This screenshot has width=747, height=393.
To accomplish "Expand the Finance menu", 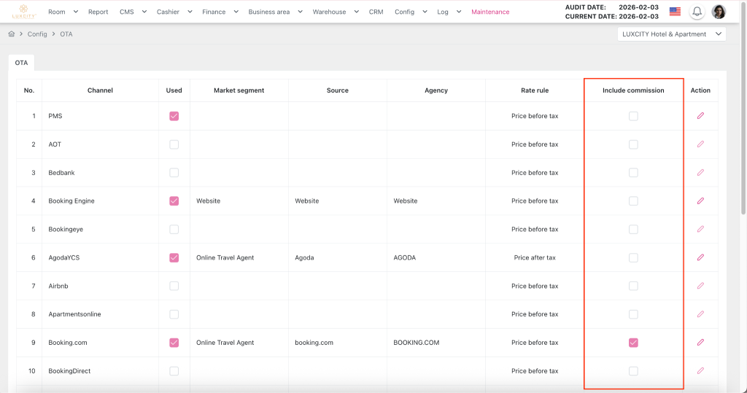I will tap(219, 12).
